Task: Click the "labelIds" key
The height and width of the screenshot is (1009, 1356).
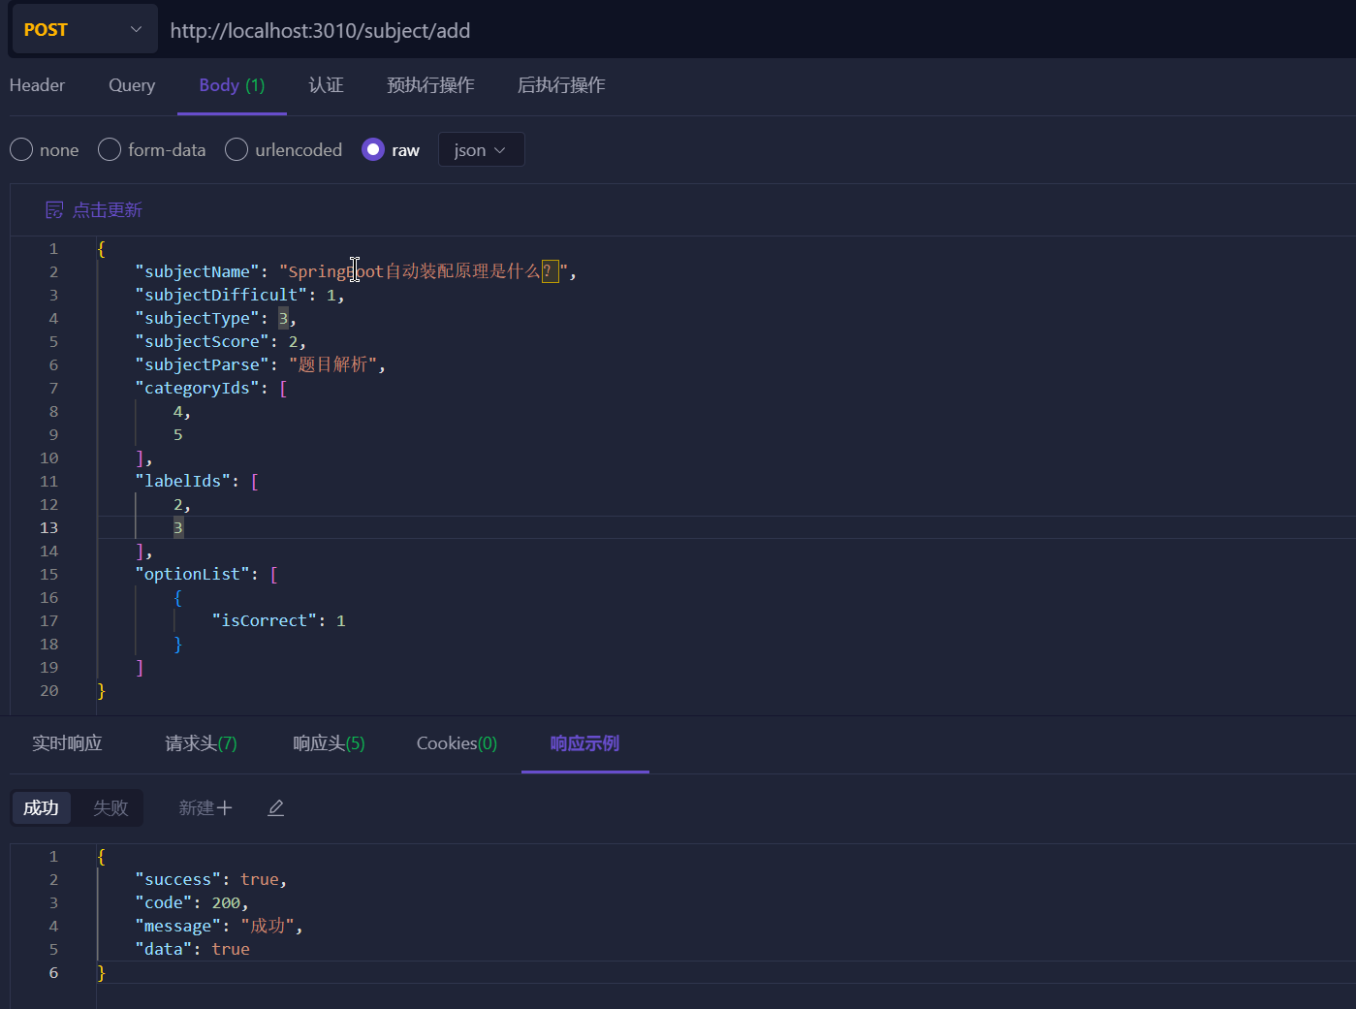Action: (x=182, y=481)
